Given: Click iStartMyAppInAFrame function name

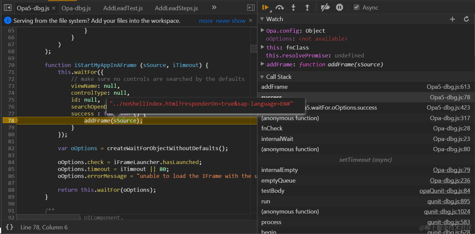Looking at the screenshot, I should point(105,65).
